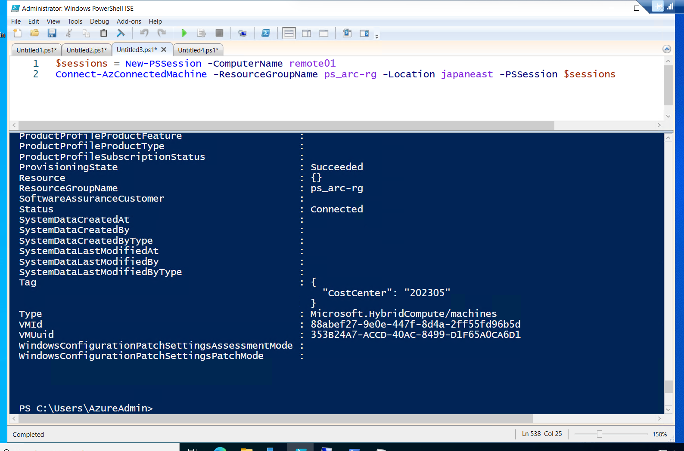Clear the console pane with the brush icon
684x451 pixels.
coord(121,33)
